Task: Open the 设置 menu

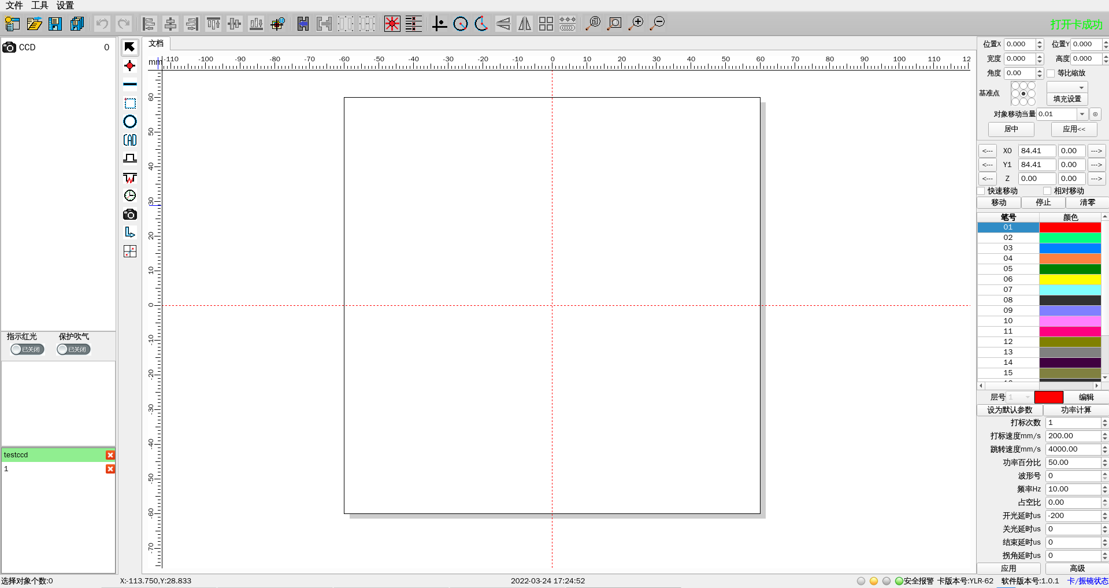Action: pyautogui.click(x=65, y=5)
